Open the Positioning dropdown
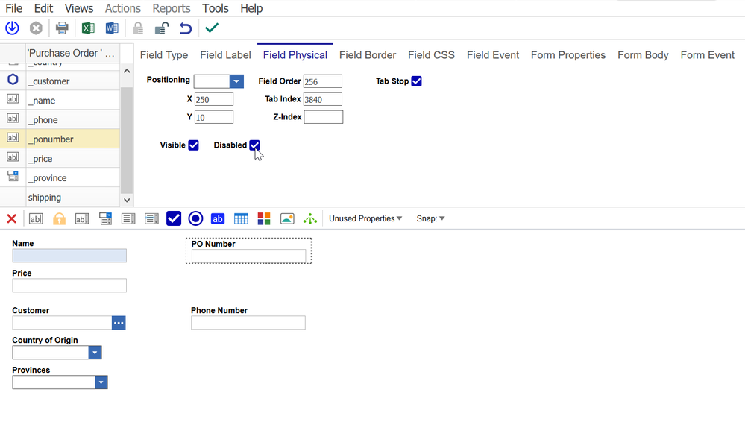The height and width of the screenshot is (422, 745). point(236,81)
